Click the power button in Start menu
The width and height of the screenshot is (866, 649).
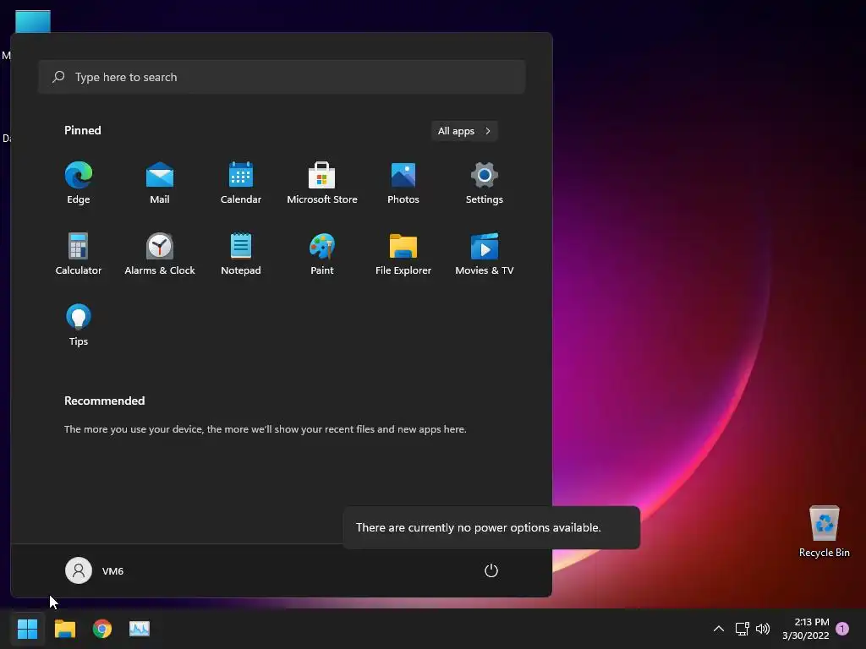pos(491,570)
